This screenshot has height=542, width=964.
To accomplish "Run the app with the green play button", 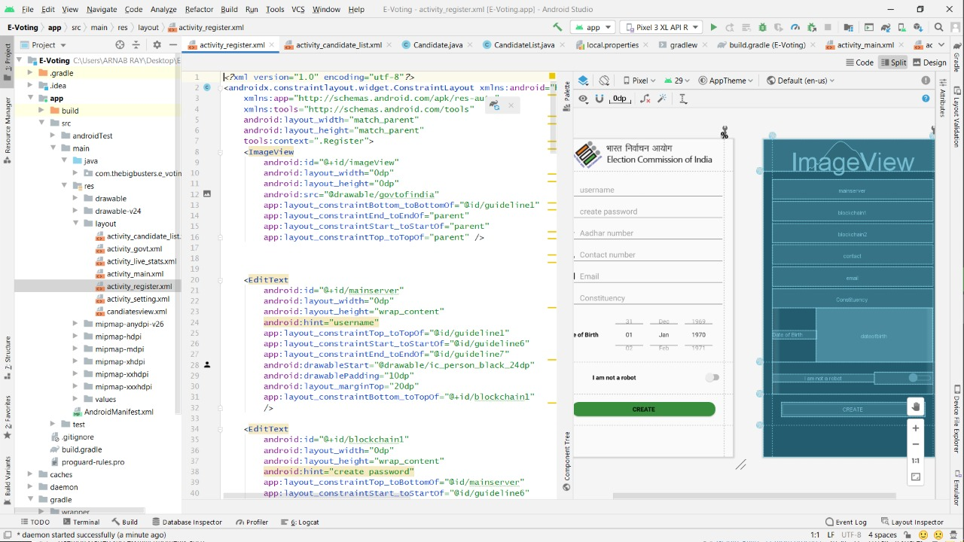I will (713, 27).
